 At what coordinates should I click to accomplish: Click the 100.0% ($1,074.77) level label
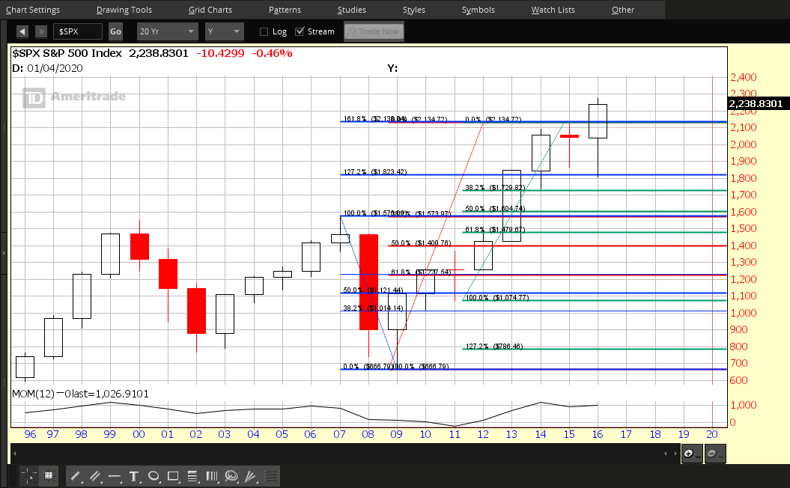pyautogui.click(x=496, y=298)
